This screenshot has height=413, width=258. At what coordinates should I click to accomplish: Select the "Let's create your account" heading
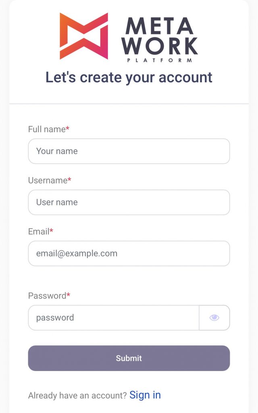tap(129, 78)
